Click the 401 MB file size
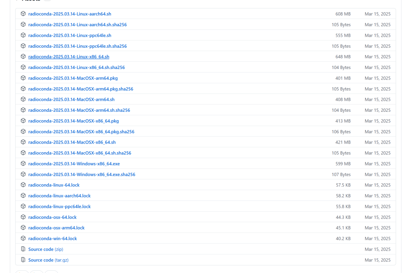This screenshot has height=273, width=420. point(343,78)
